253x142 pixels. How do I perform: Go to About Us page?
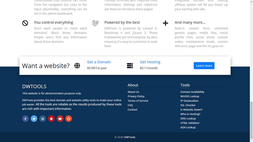click(x=133, y=92)
